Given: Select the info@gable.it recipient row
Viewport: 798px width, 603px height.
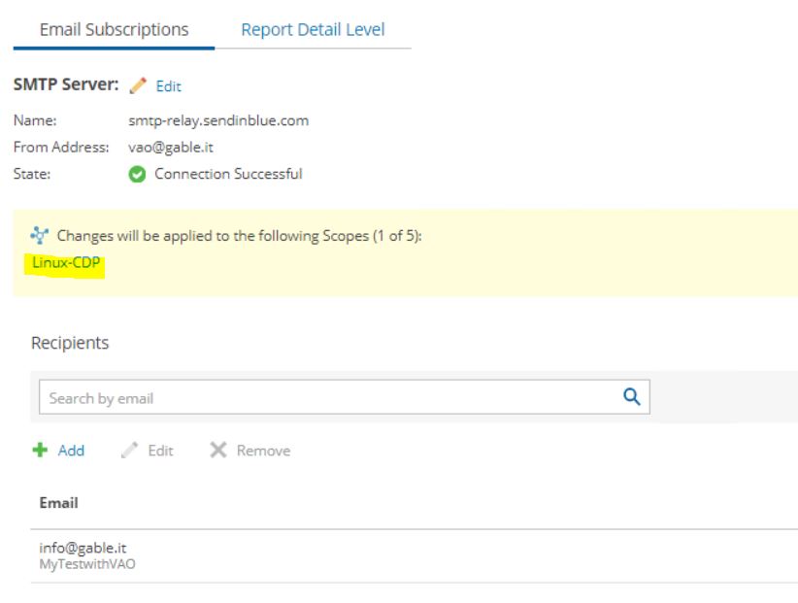Looking at the screenshot, I should (414, 555).
